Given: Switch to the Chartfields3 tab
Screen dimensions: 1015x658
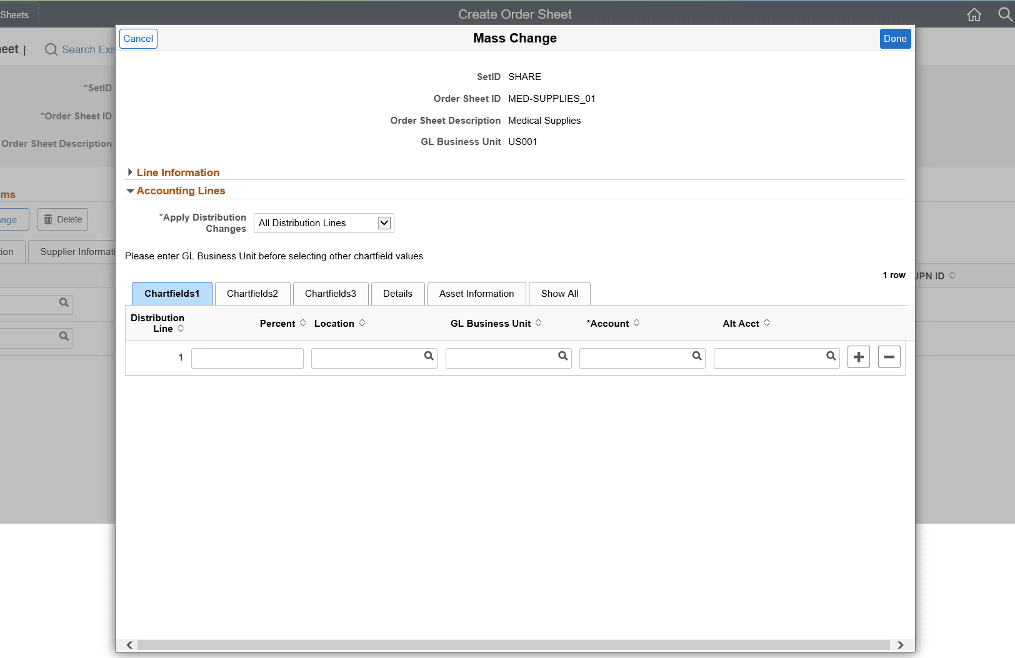Looking at the screenshot, I should click(331, 294).
